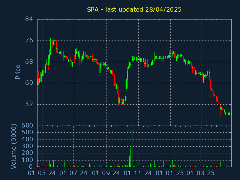240x180 pixels.
Task: Click the date label 01-07-24
Action: tap(73, 173)
